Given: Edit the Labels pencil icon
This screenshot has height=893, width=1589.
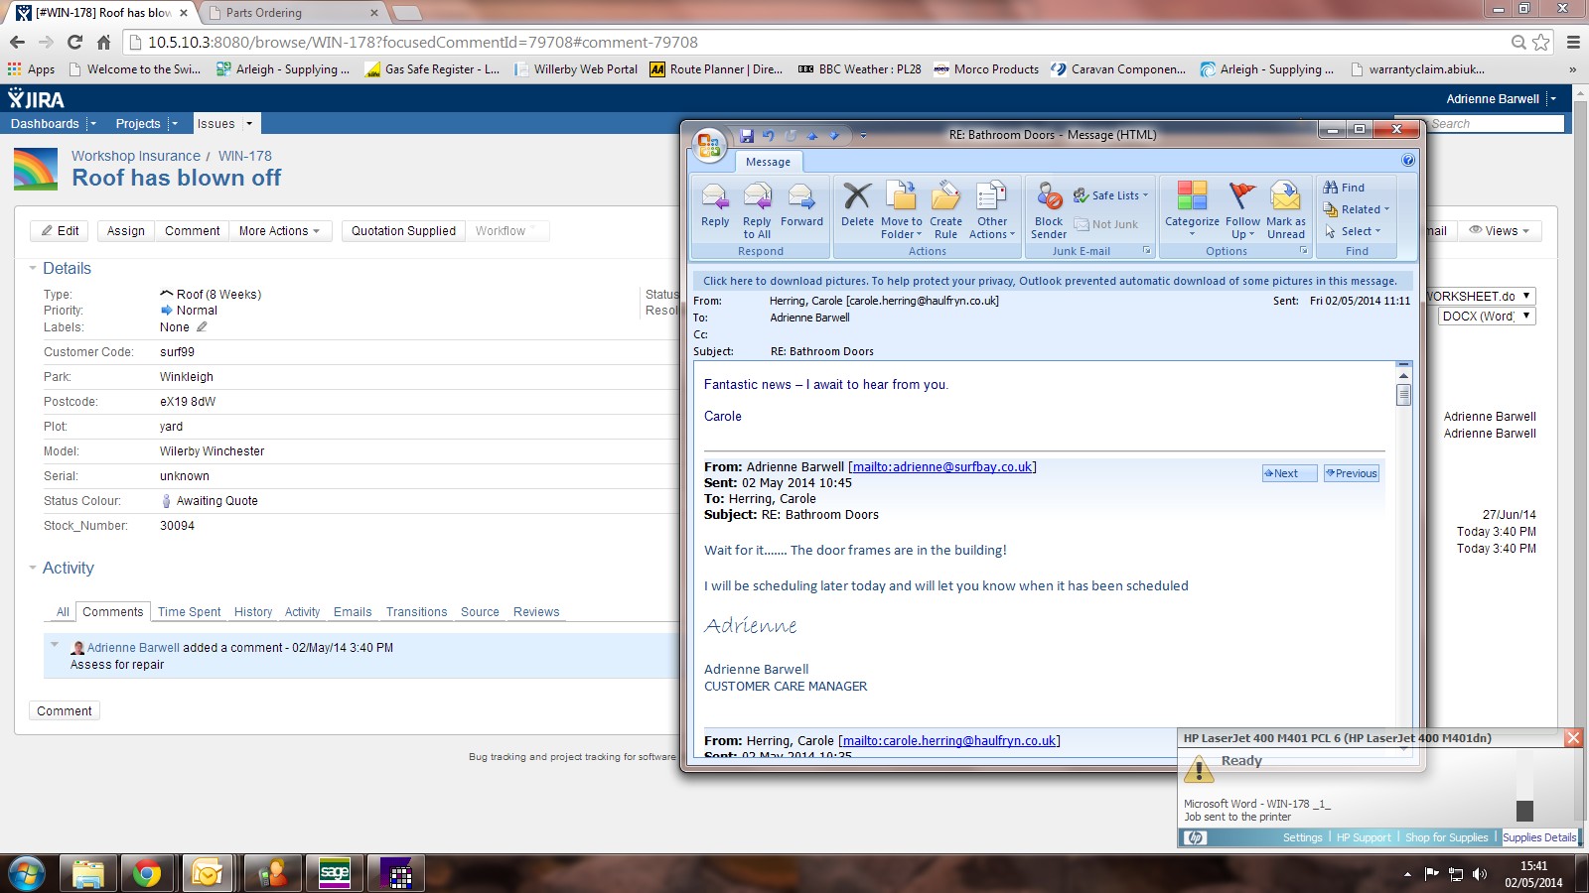Looking at the screenshot, I should 202,326.
